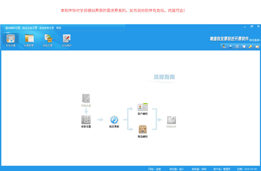Open the 系统参数设置 menu
261x171 pixels.
(47, 28)
